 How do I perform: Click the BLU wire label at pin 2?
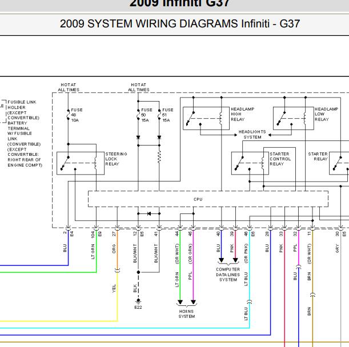click(x=65, y=248)
